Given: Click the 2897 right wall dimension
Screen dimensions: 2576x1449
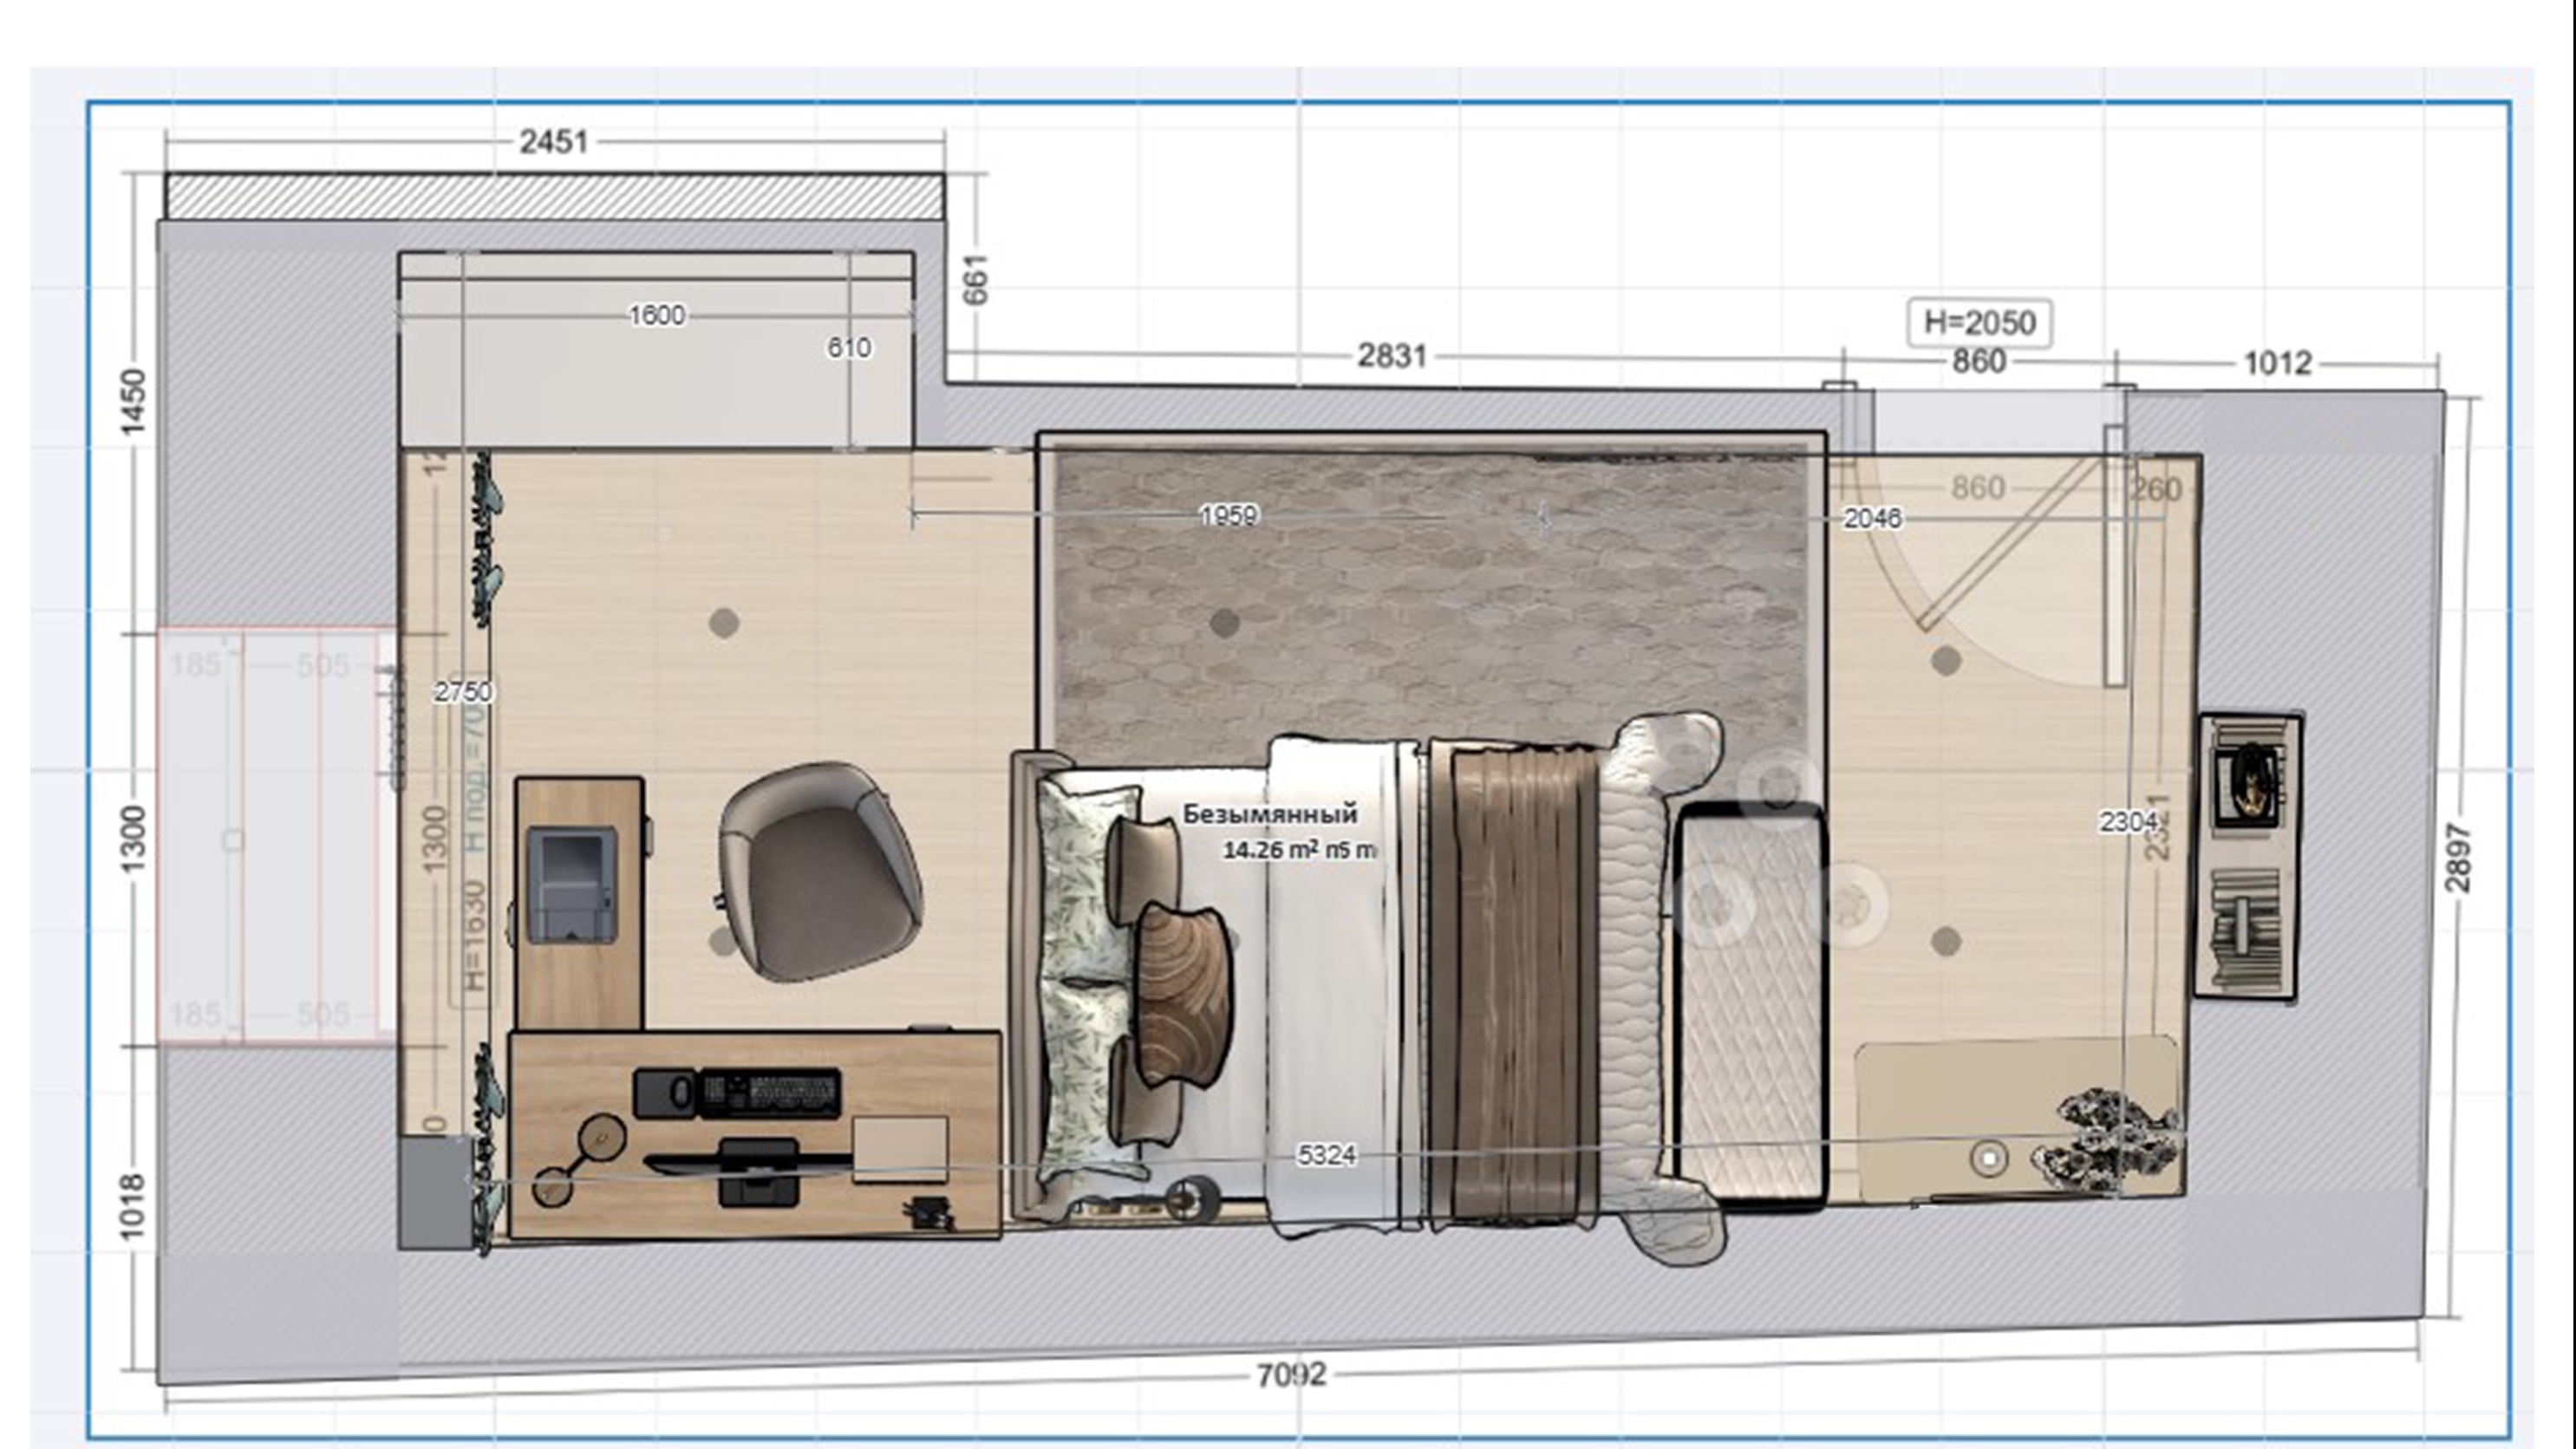Looking at the screenshot, I should pyautogui.click(x=2458, y=858).
